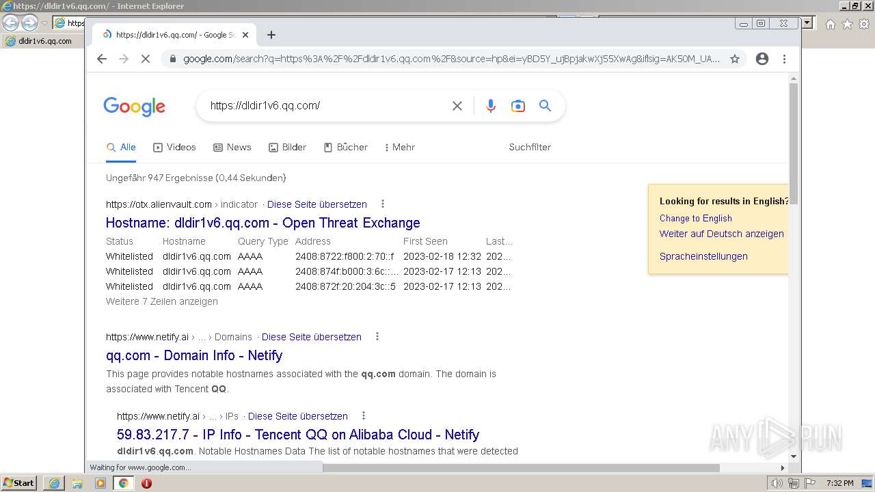
Task: Open 59.83.217.7 IP Info result
Action: pyautogui.click(x=298, y=435)
